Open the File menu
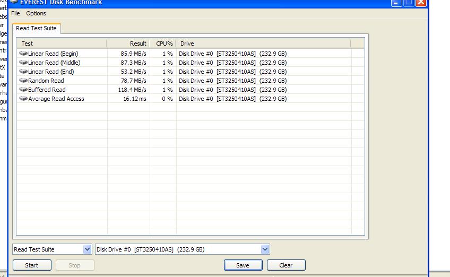The height and width of the screenshot is (277, 450). pyautogui.click(x=15, y=13)
